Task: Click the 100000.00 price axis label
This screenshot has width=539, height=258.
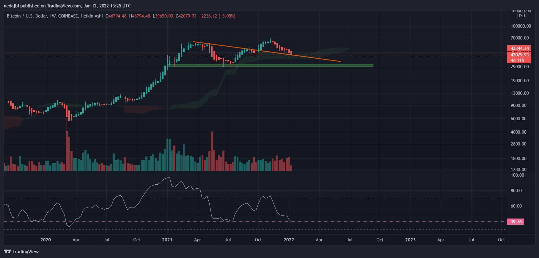Action: coord(521,26)
